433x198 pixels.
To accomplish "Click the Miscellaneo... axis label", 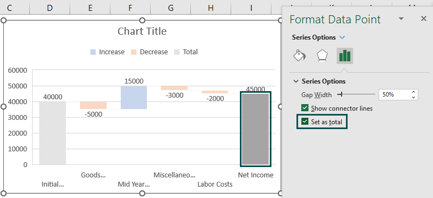I will click(174, 175).
